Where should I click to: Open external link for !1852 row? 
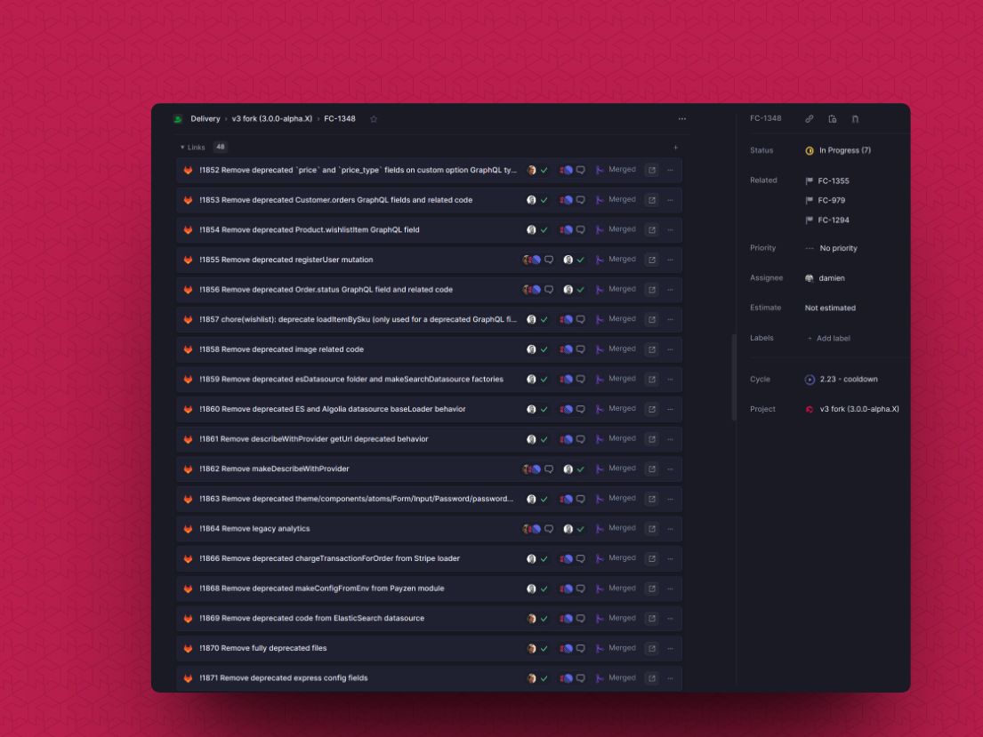click(x=651, y=170)
